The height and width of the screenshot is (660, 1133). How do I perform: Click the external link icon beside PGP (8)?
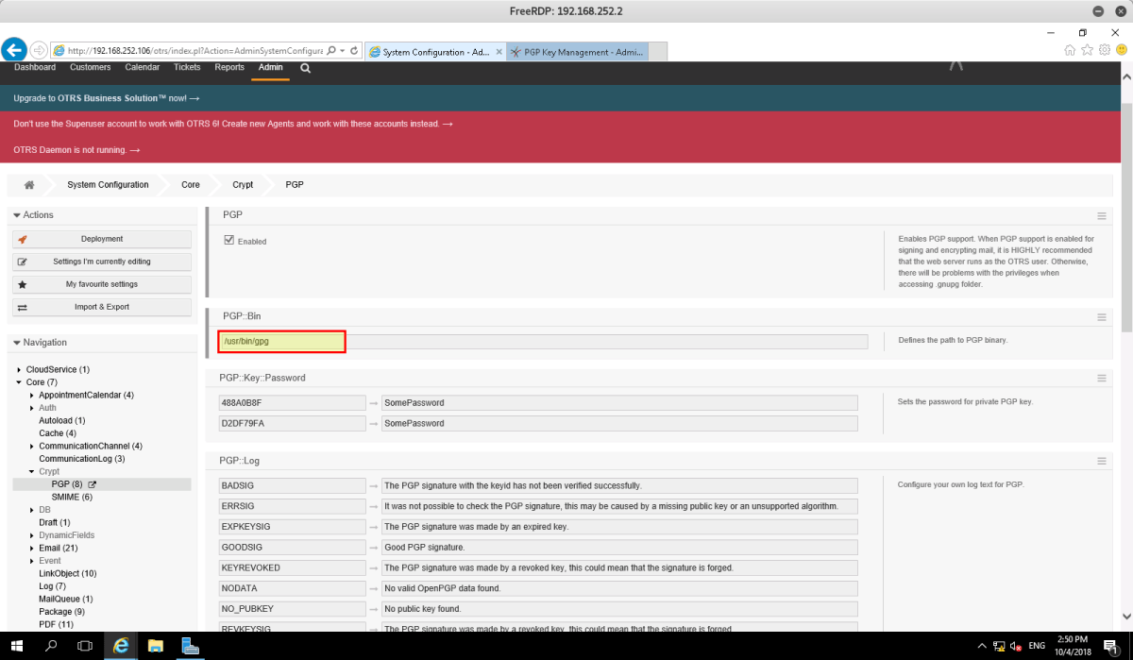pos(92,483)
